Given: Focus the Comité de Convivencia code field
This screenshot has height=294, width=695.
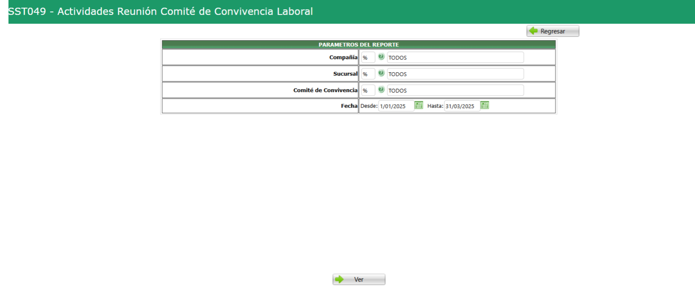Looking at the screenshot, I should [x=368, y=90].
